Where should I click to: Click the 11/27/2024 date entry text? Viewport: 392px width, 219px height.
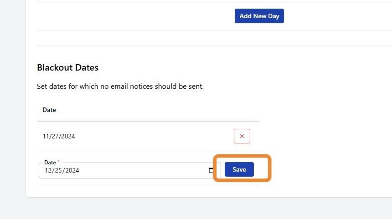point(58,136)
